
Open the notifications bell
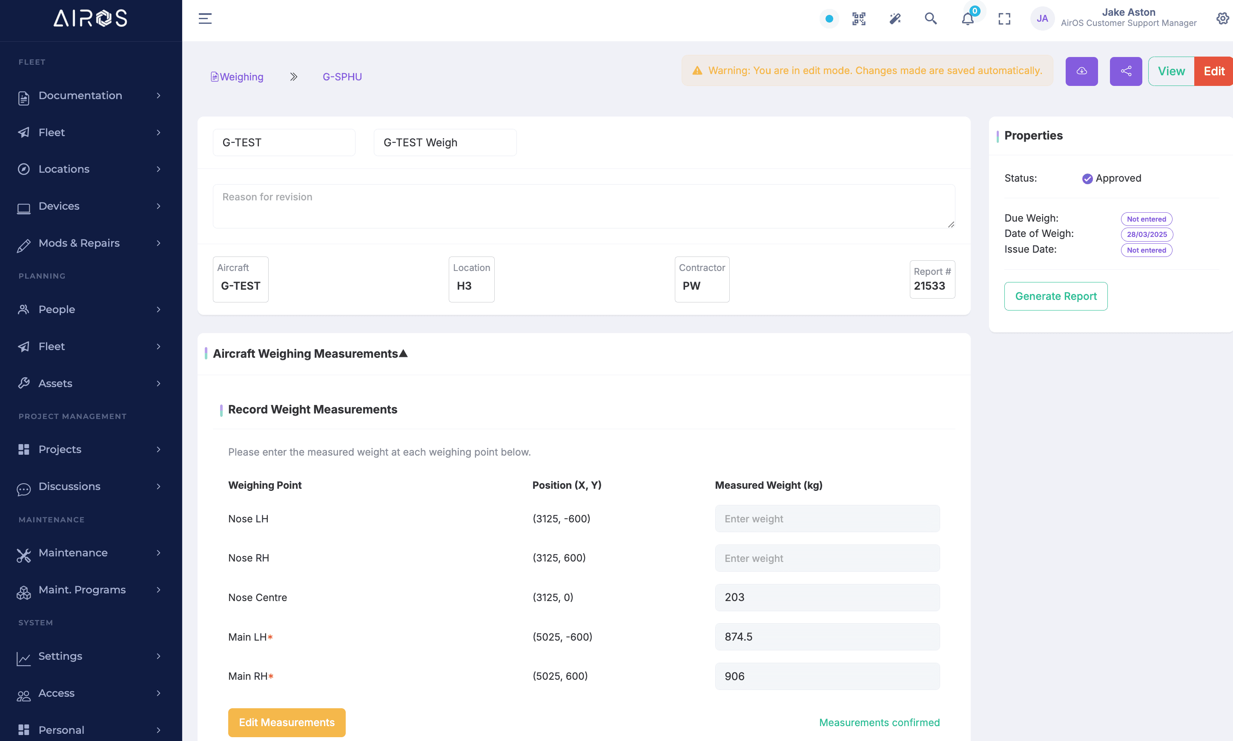tap(968, 19)
